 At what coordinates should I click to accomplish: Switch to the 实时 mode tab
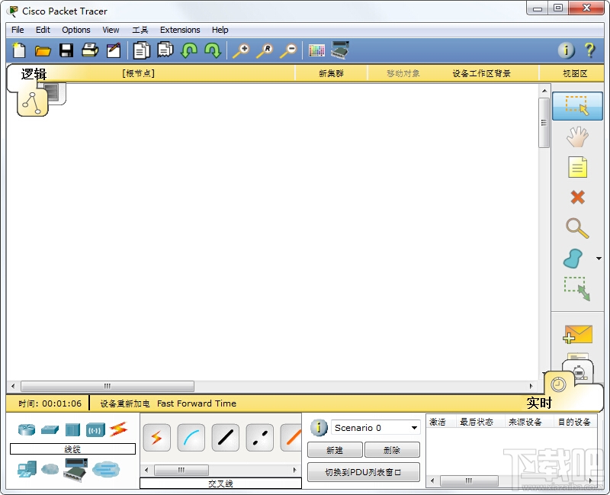click(539, 403)
